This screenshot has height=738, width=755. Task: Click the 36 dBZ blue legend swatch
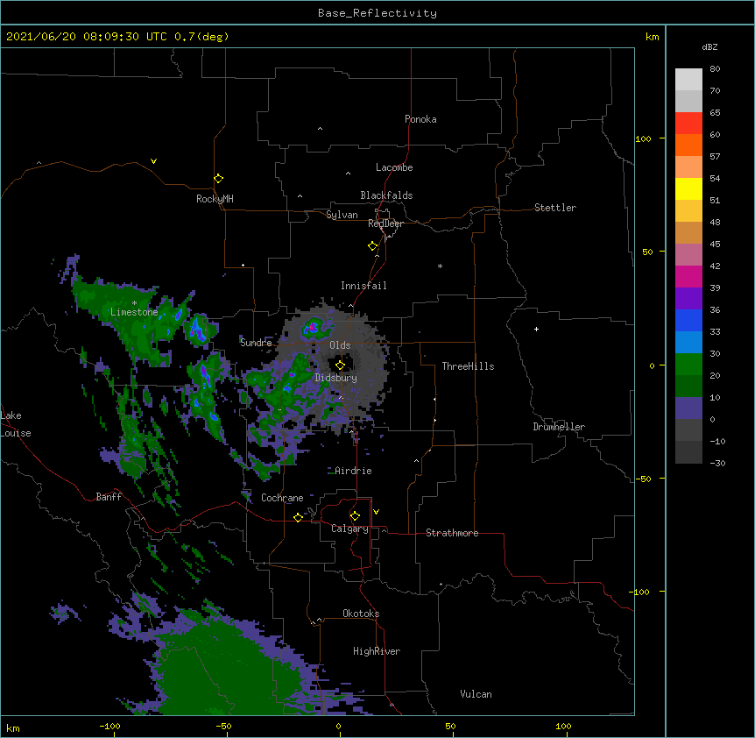pos(688,320)
